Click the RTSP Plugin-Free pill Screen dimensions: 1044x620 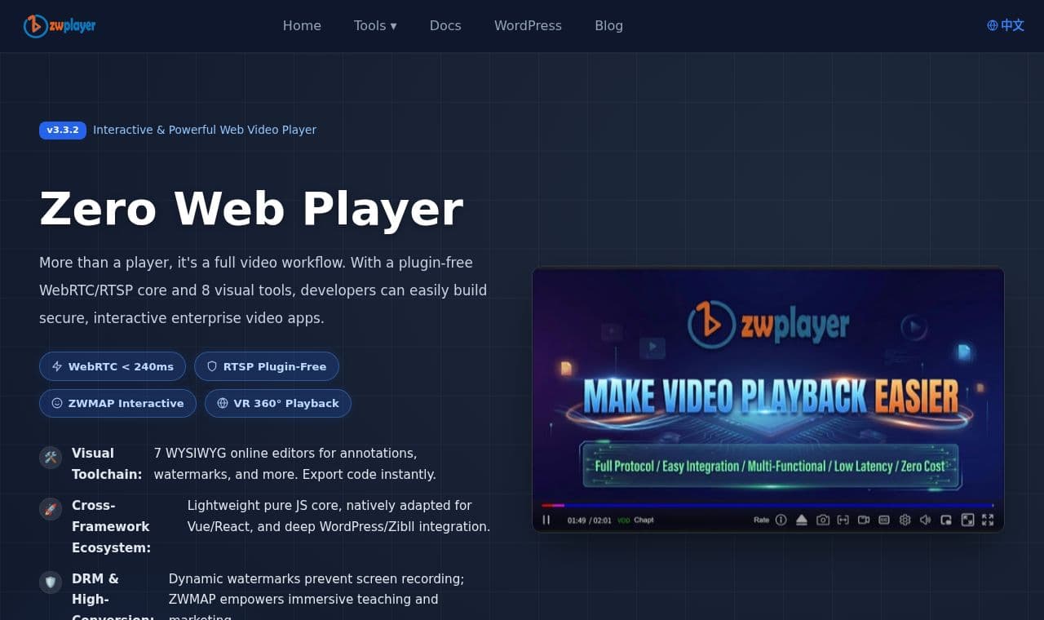pyautogui.click(x=267, y=366)
